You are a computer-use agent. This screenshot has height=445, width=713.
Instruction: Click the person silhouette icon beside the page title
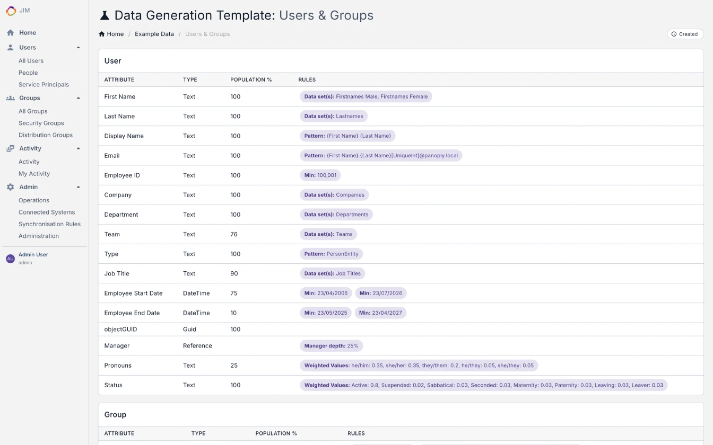point(104,15)
